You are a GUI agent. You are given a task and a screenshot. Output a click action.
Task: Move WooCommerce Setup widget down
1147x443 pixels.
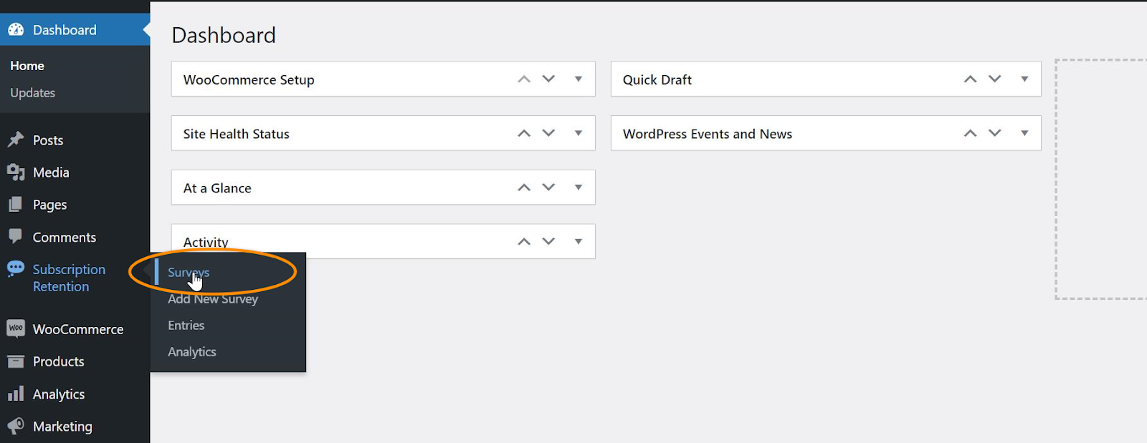pyautogui.click(x=548, y=79)
